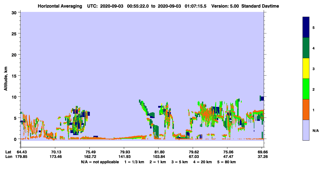Click the "Lat" row label
Viewport: 329px width, 169px height.
(x=8, y=152)
